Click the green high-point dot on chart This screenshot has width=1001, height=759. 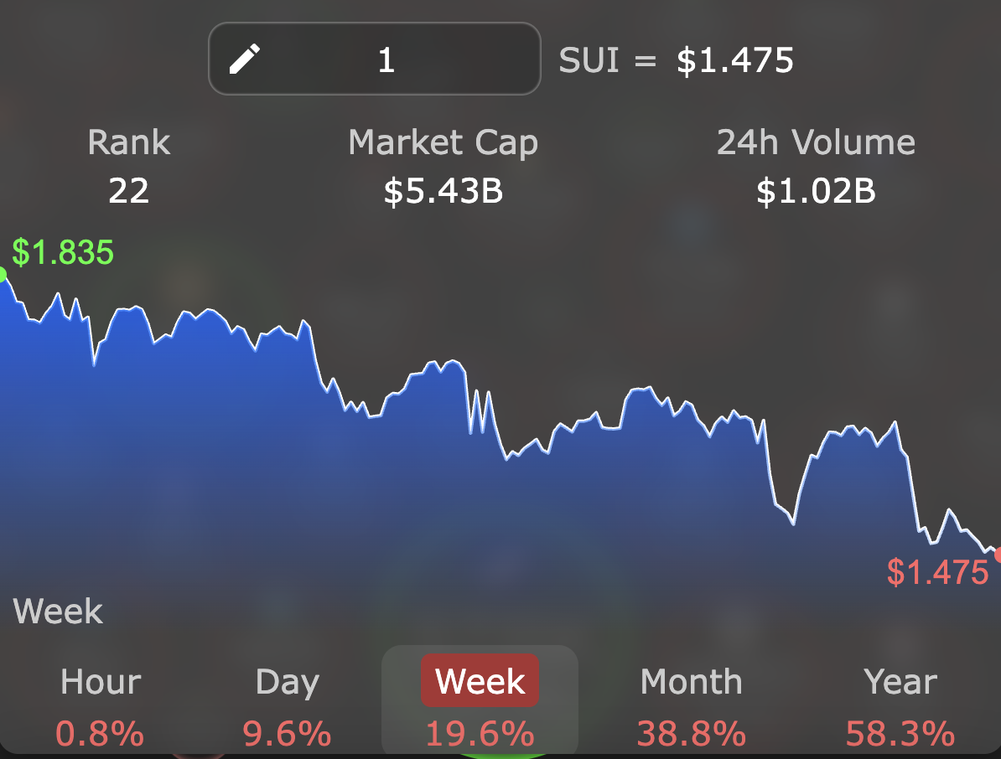2,275
